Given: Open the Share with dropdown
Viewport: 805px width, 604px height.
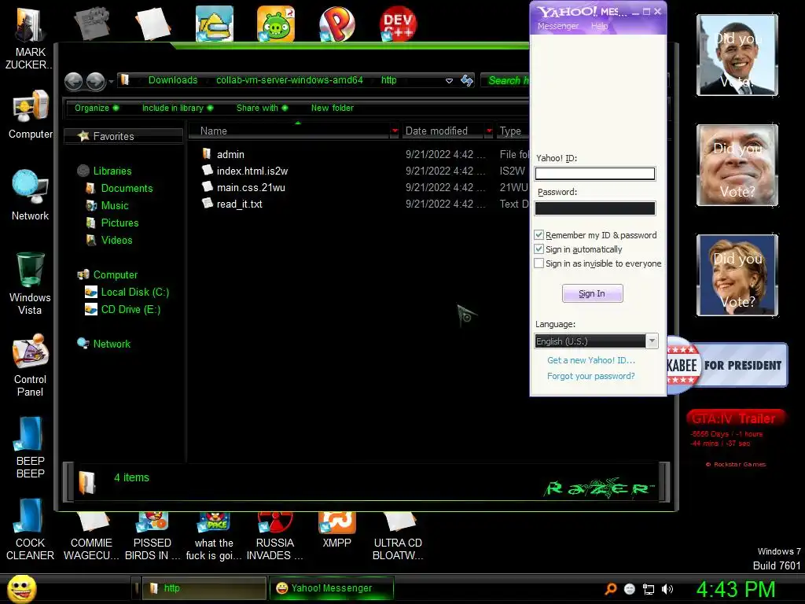Looking at the screenshot, I should point(263,108).
